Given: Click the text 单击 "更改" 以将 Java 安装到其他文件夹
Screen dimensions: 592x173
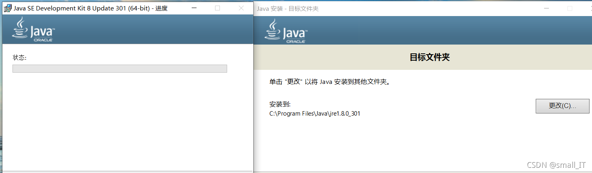Looking at the screenshot, I should point(330,82).
